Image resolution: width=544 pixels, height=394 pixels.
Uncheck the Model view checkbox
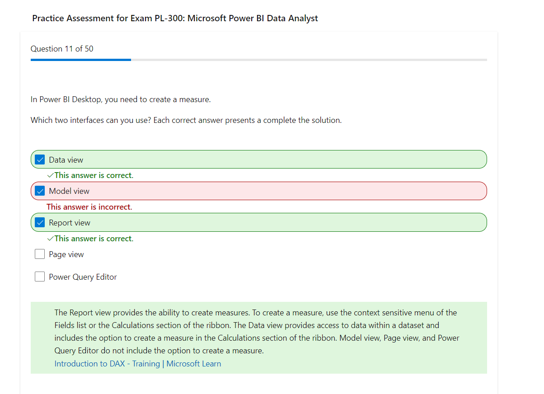tap(40, 191)
